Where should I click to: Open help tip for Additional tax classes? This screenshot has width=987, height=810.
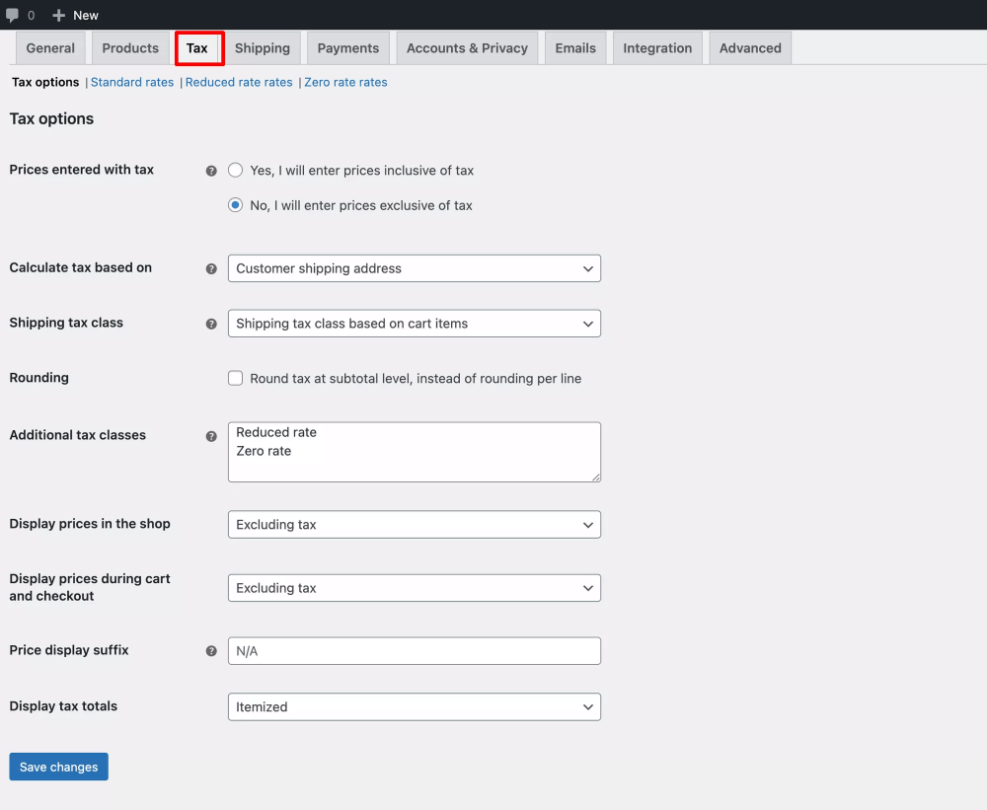pyautogui.click(x=211, y=436)
